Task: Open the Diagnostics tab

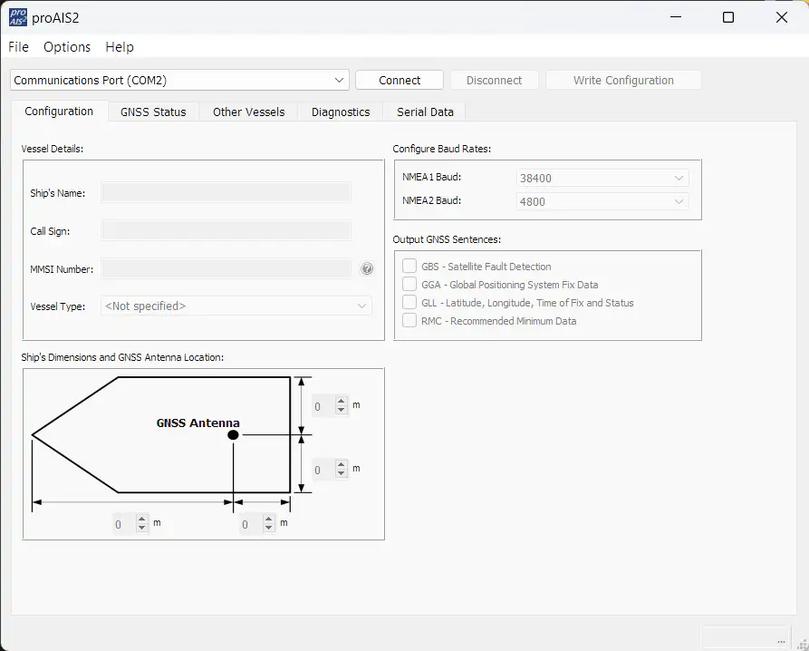Action: coord(341,112)
